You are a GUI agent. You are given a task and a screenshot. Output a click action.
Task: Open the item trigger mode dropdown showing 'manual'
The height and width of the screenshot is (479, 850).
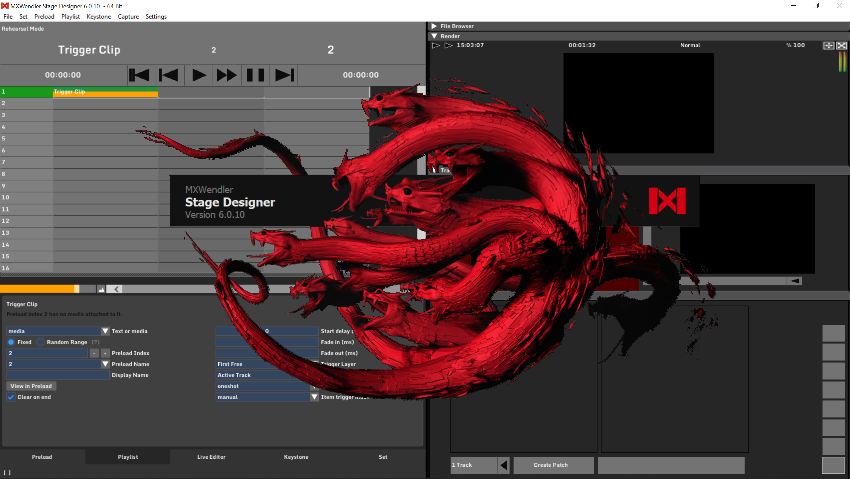pyautogui.click(x=314, y=397)
